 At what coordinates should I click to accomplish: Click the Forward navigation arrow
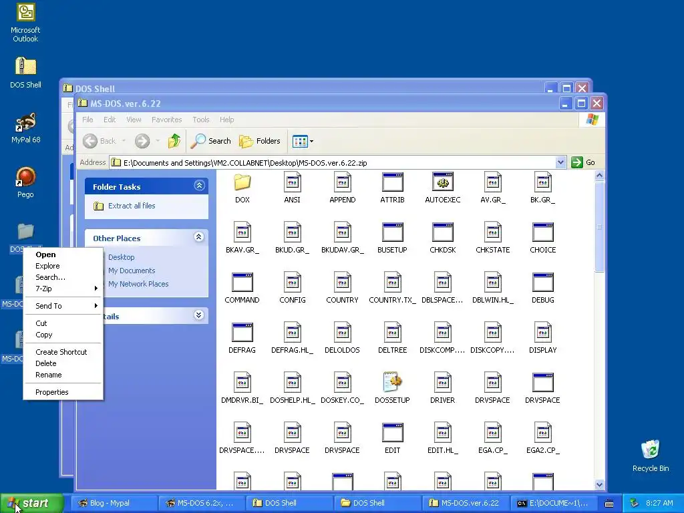coord(142,141)
